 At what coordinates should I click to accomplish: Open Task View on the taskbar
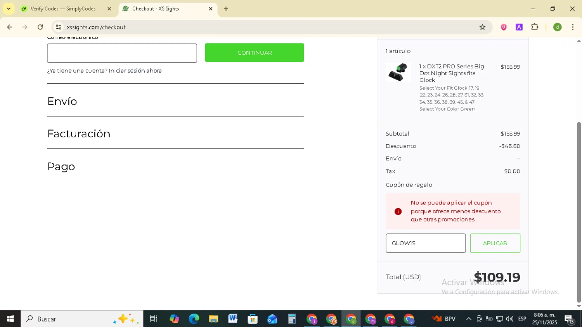pos(154,319)
